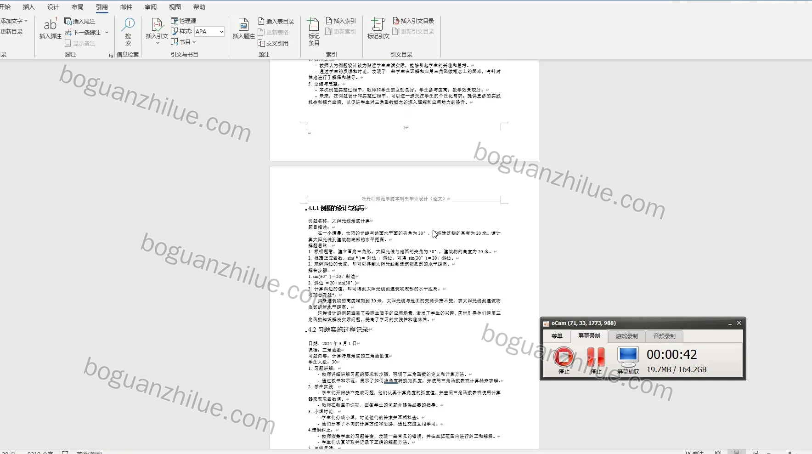Click the page header text '牡丹江师范学院本科生毕业设计'

[395, 199]
